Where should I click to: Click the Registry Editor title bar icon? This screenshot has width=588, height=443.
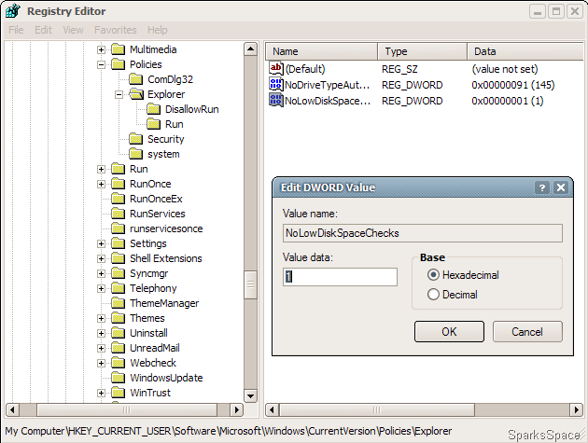coord(12,10)
